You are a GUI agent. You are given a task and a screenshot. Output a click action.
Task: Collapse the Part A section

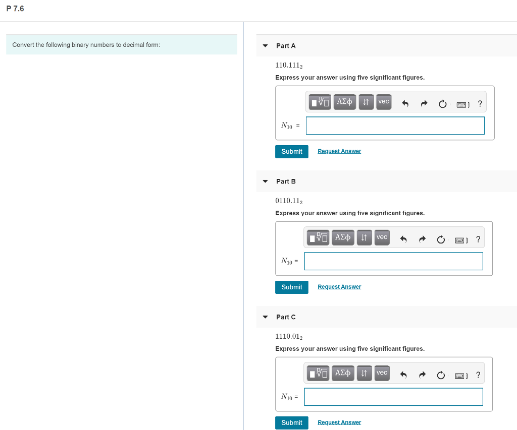pyautogui.click(x=265, y=45)
